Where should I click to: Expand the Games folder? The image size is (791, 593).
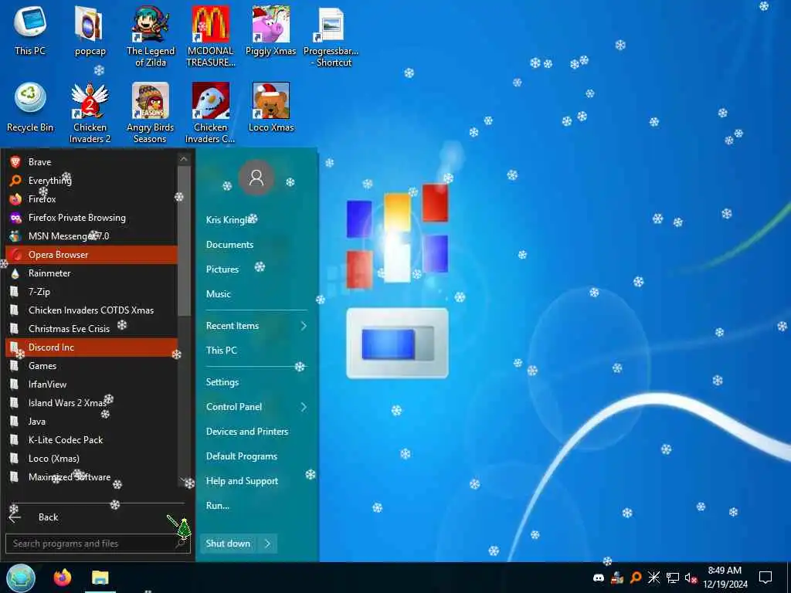tap(91, 365)
